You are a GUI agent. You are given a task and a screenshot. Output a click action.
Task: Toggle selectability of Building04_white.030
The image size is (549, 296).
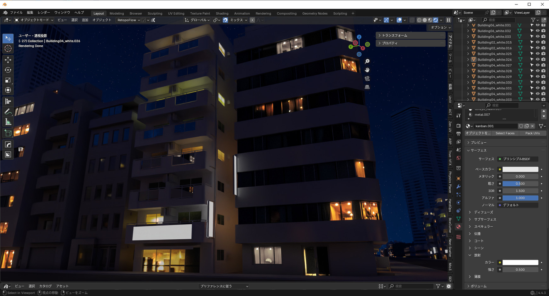pyautogui.click(x=532, y=83)
